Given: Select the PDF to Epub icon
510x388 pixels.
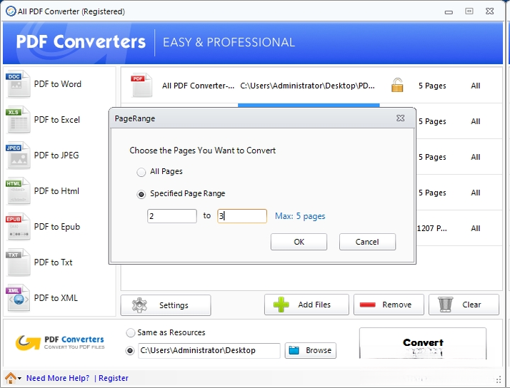Looking at the screenshot, I should [x=18, y=227].
